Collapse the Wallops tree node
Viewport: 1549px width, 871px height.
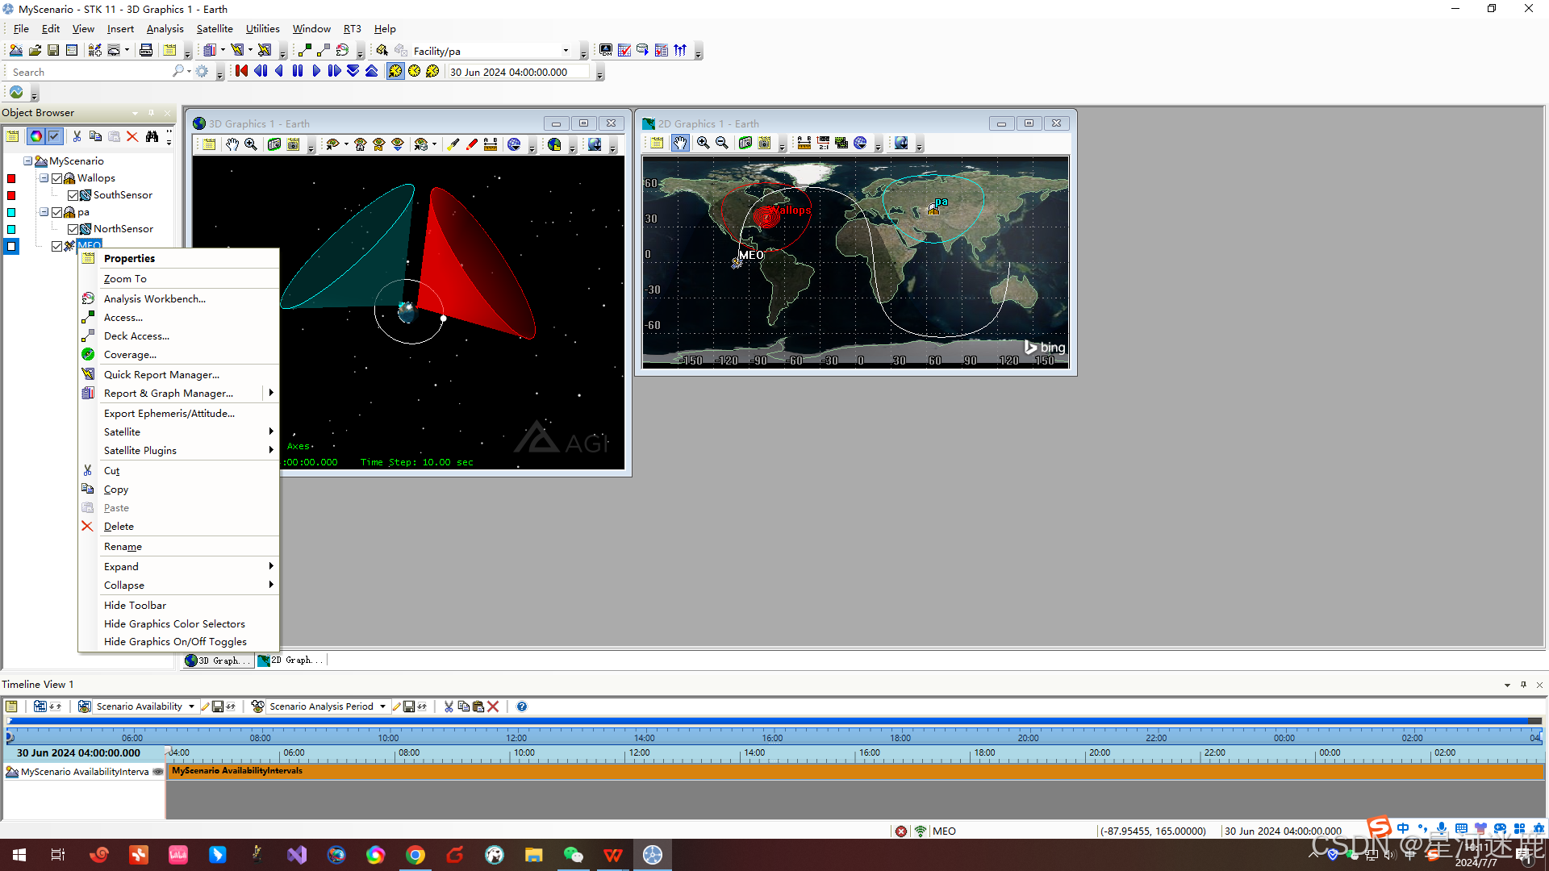(44, 178)
